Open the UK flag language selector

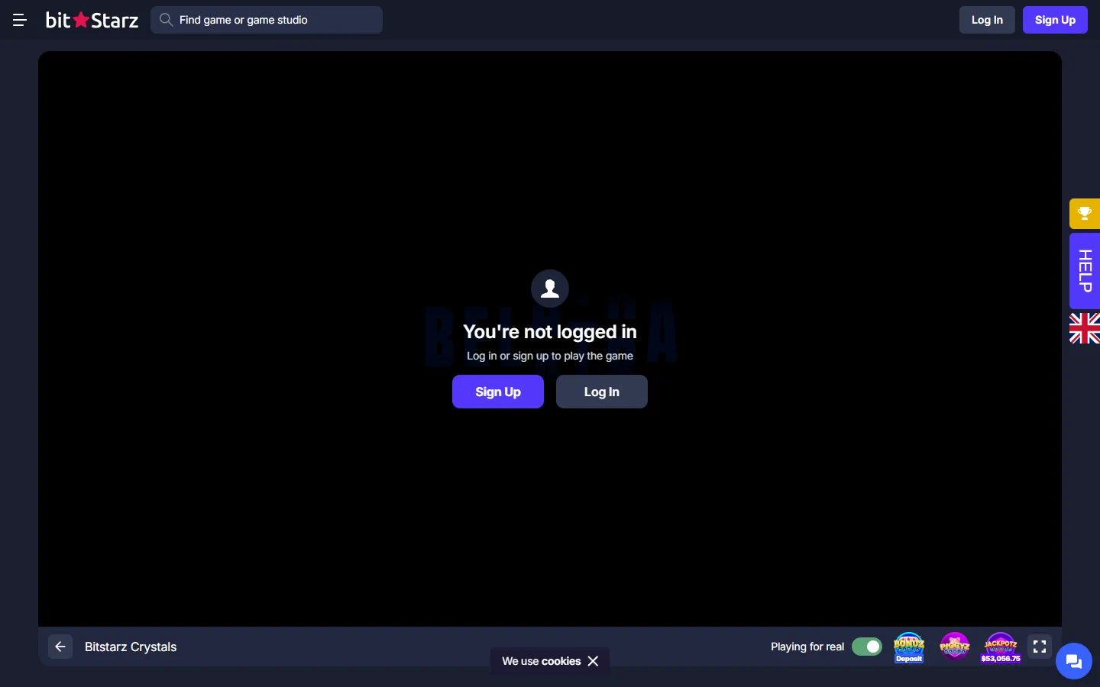1085,328
